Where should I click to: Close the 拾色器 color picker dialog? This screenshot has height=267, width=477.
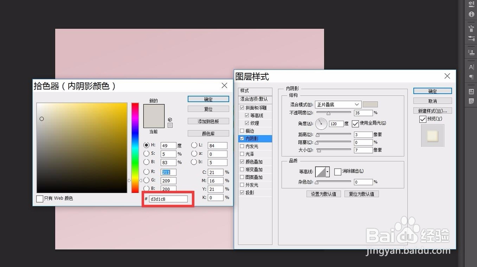(x=224, y=86)
